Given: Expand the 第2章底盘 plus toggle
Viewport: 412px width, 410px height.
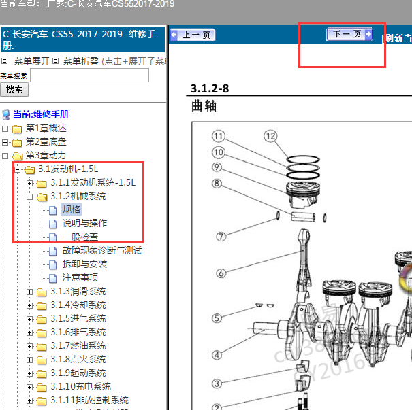Looking at the screenshot, I should pyautogui.click(x=5, y=142).
